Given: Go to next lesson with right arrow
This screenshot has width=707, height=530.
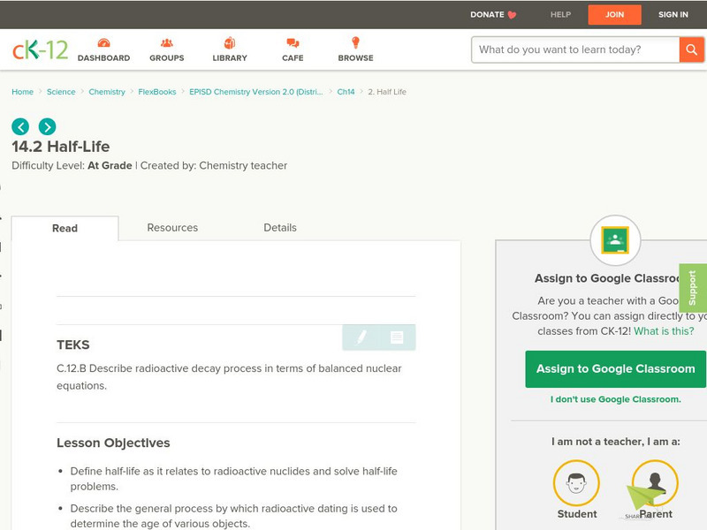Looking at the screenshot, I should 48,126.
